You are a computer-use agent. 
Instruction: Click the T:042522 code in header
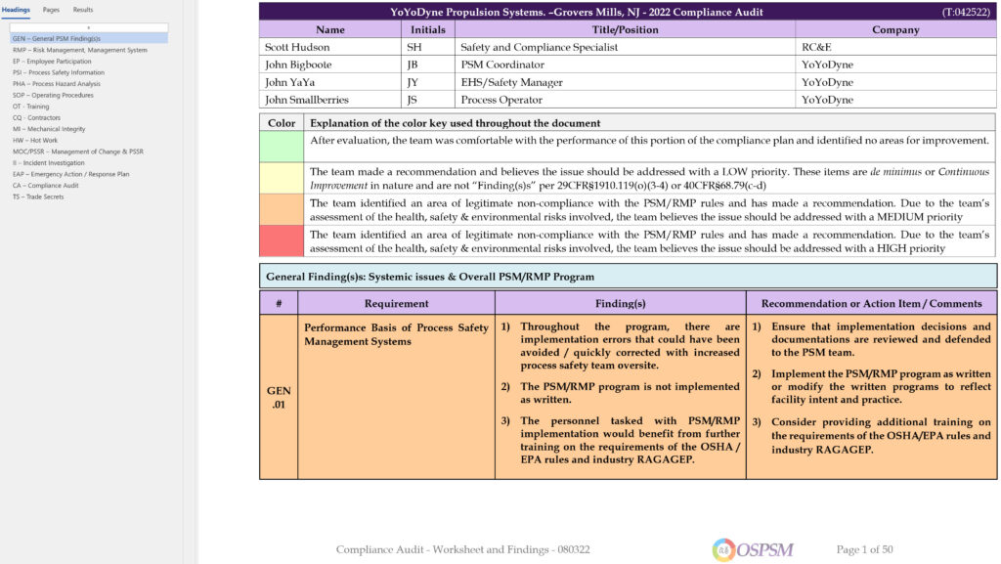[966, 12]
